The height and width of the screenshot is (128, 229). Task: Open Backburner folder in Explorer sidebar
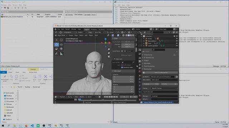10,107
